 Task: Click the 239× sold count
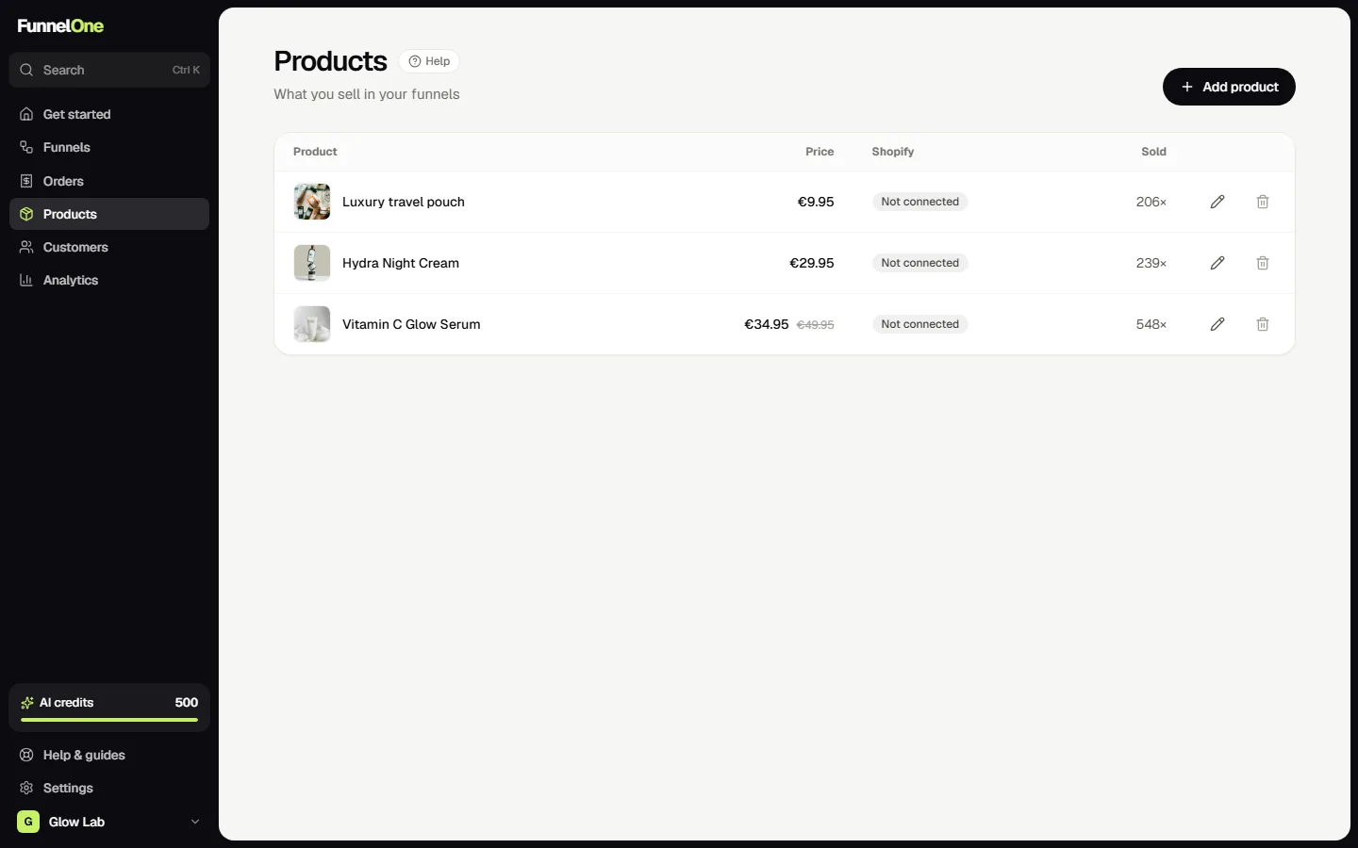[x=1151, y=263]
